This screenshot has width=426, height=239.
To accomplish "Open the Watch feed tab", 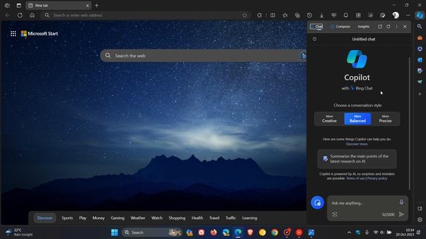I will click(157, 218).
